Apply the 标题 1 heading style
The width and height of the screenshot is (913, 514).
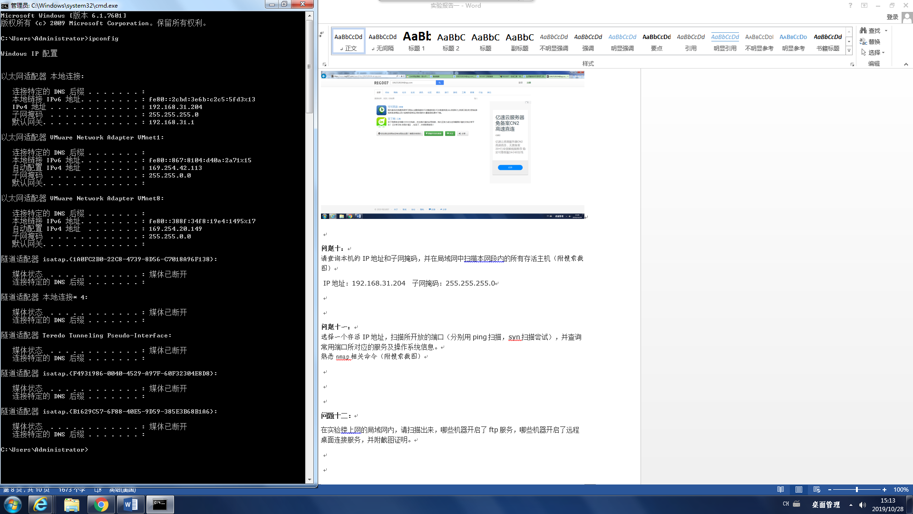[417, 41]
